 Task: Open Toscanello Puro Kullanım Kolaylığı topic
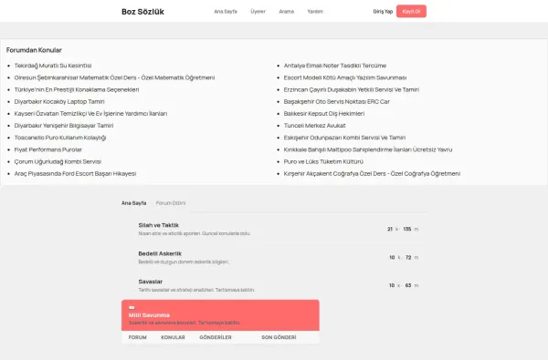click(60, 138)
